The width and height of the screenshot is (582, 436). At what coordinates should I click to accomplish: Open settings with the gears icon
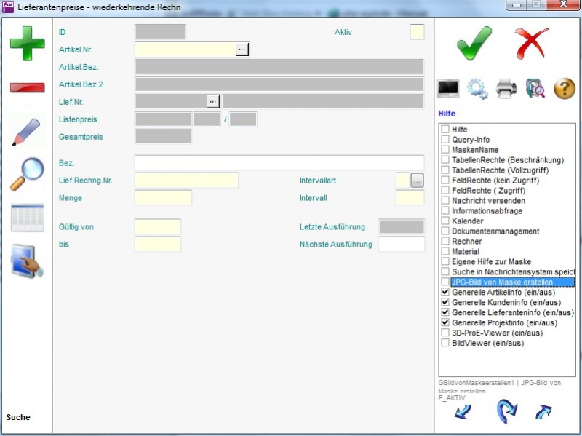477,89
